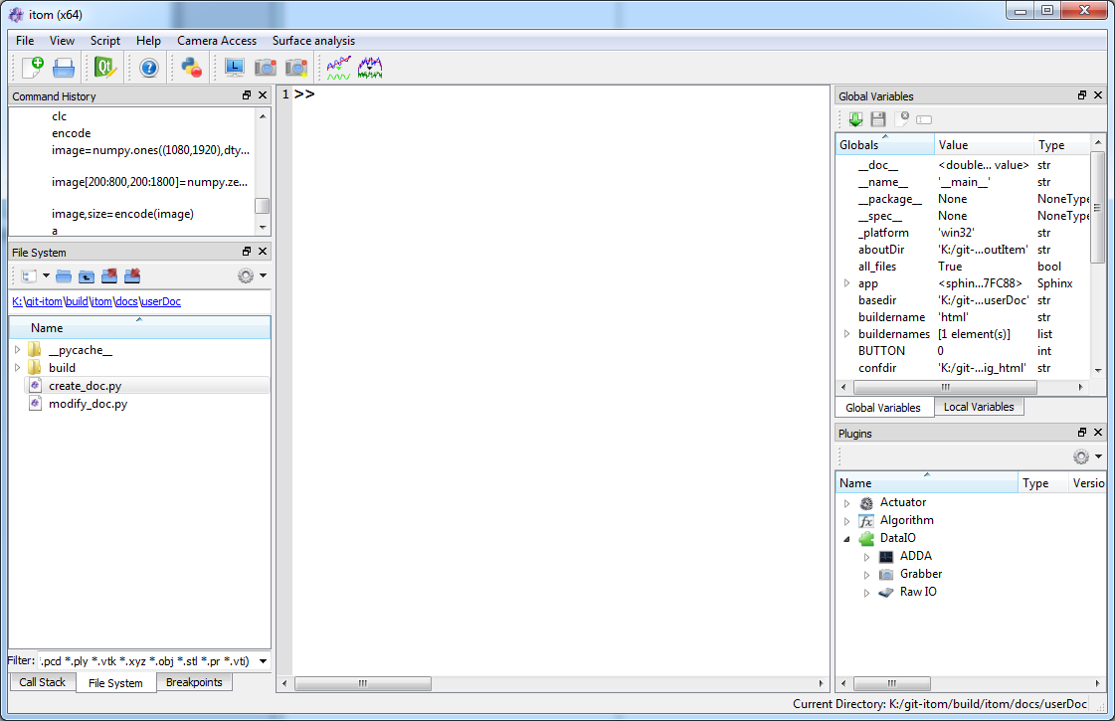
Task: Switch to the Local Variables tab
Action: coord(979,407)
